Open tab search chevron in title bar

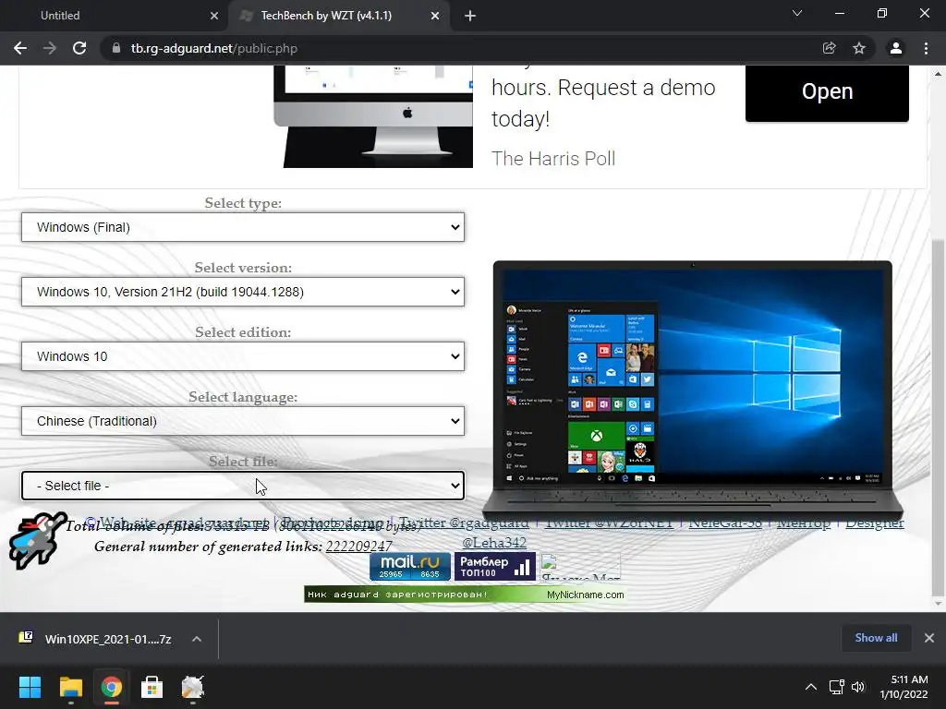pyautogui.click(x=797, y=13)
